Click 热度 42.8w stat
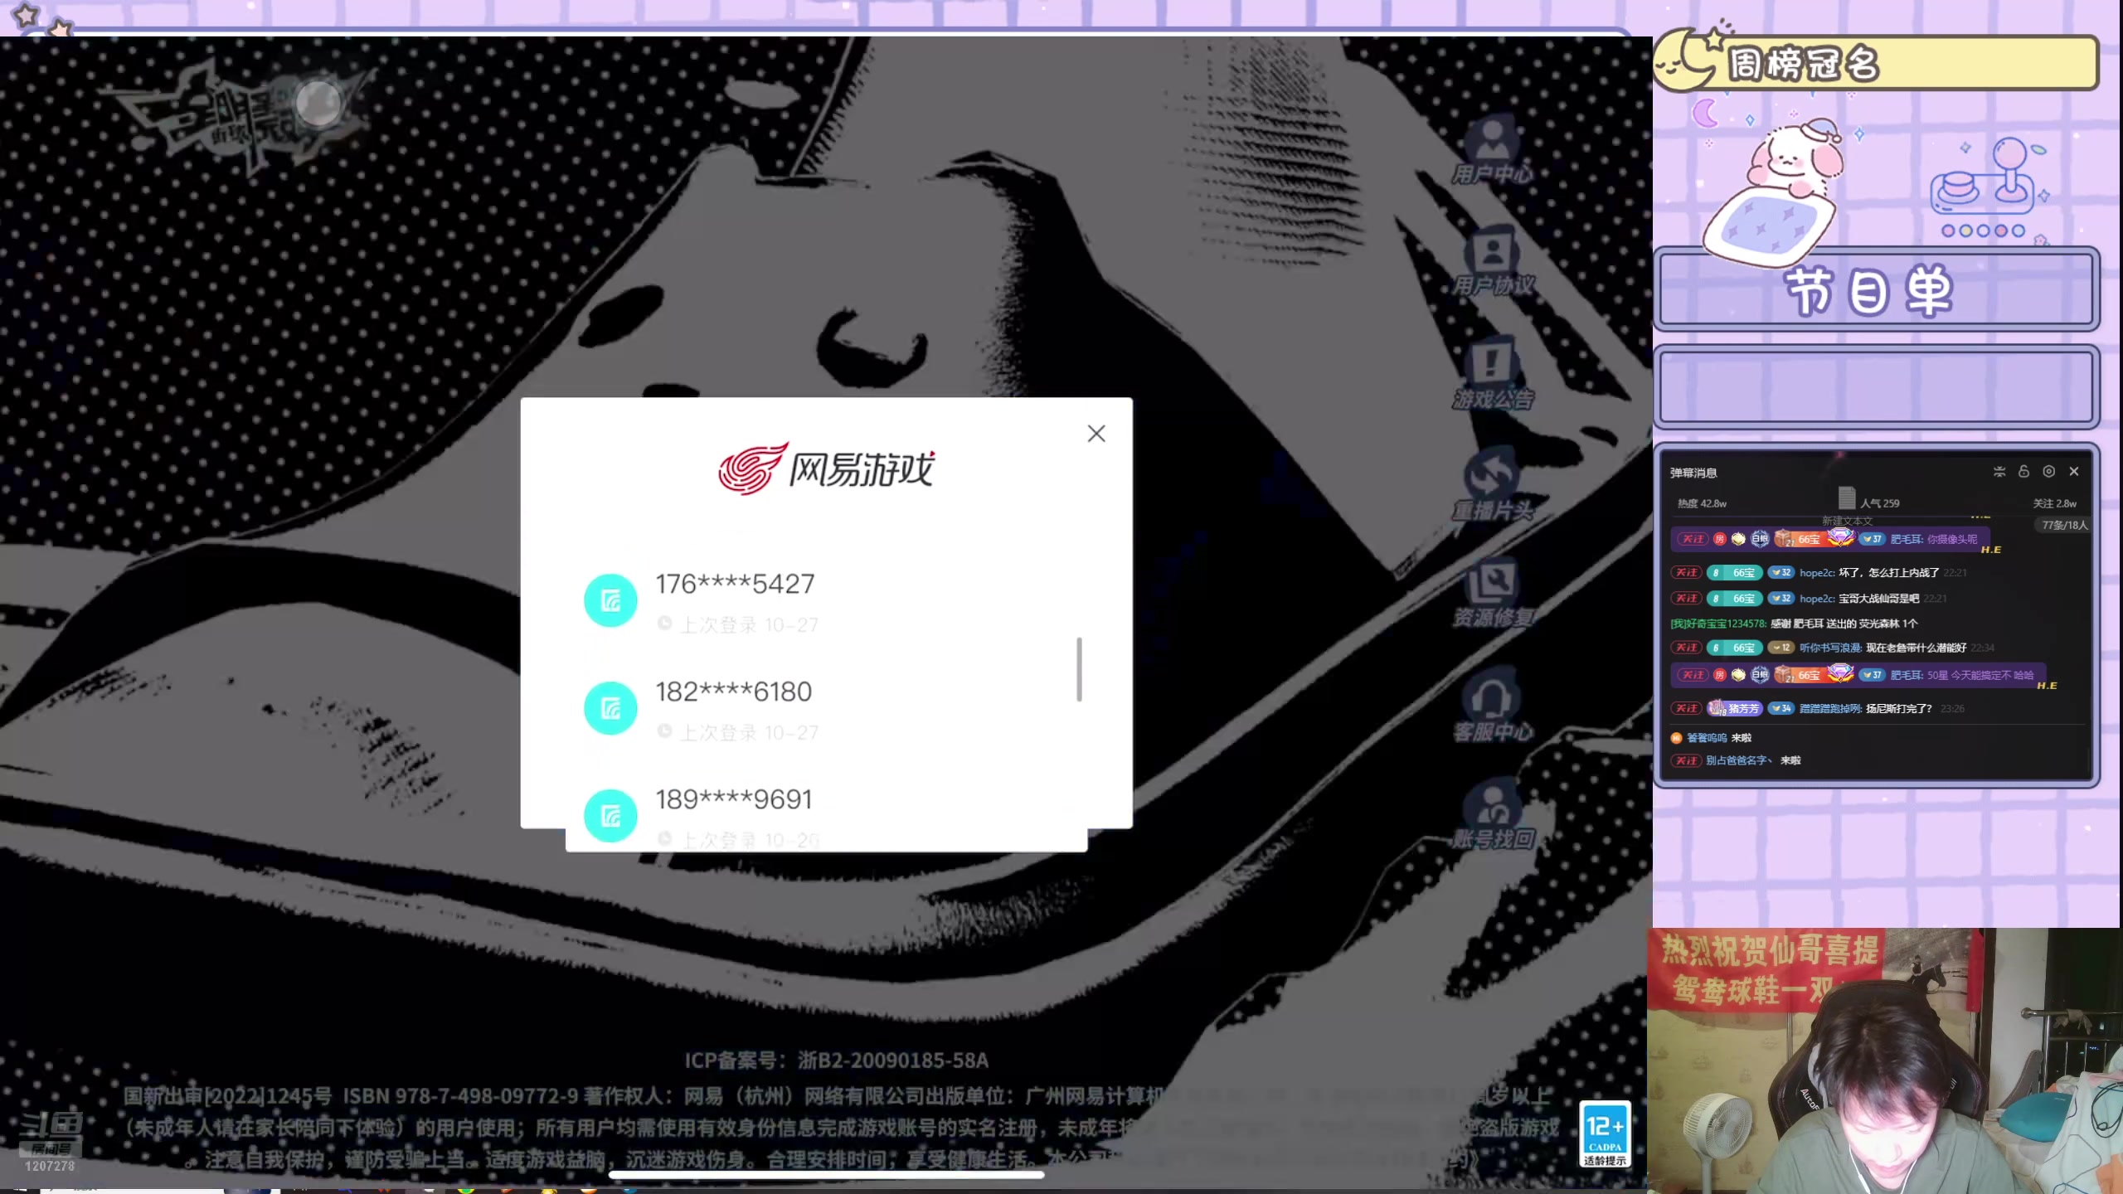This screenshot has height=1194, width=2123. click(1702, 503)
